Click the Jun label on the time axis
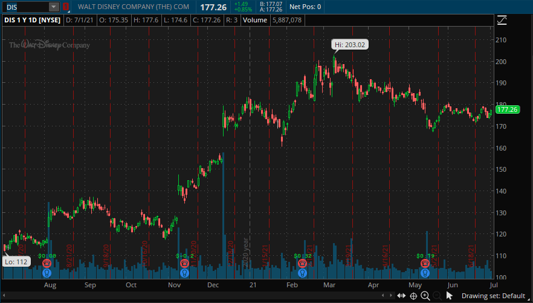 click(x=453, y=285)
